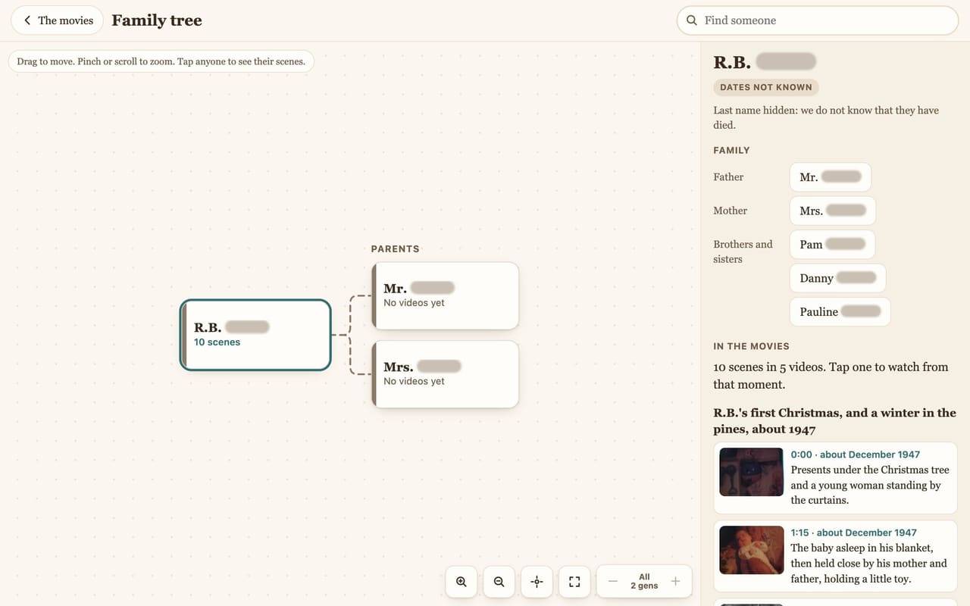This screenshot has height=606, width=970.
Task: Click the 'FAMILY' section heading
Action: 731,150
